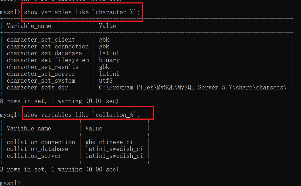Click the 'binary' filesystem charset value

109,60
